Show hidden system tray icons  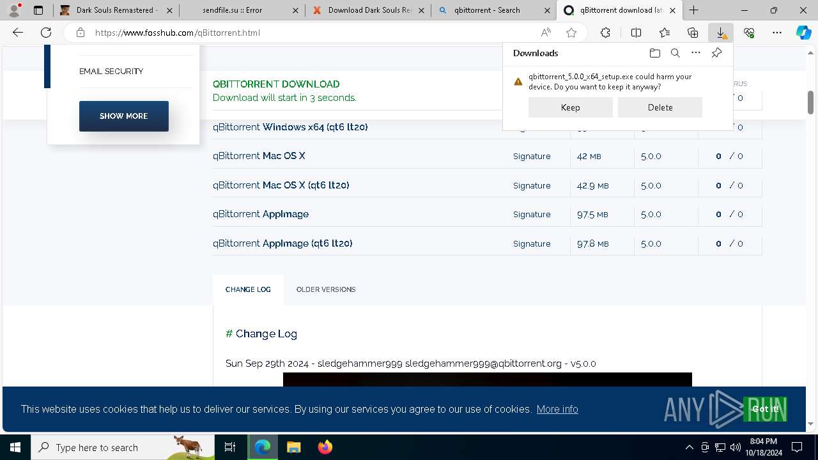689,447
